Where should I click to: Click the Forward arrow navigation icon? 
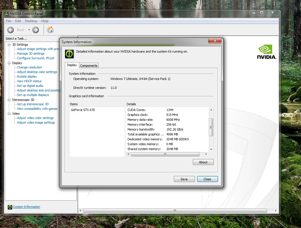(x=36, y=30)
